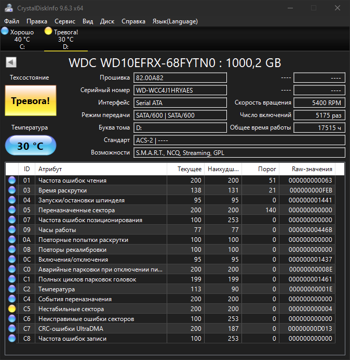Image resolution: width=350 pixels, height=360 pixels.
Task: Select the Время раскрутки attribute row
Action: pos(170,190)
